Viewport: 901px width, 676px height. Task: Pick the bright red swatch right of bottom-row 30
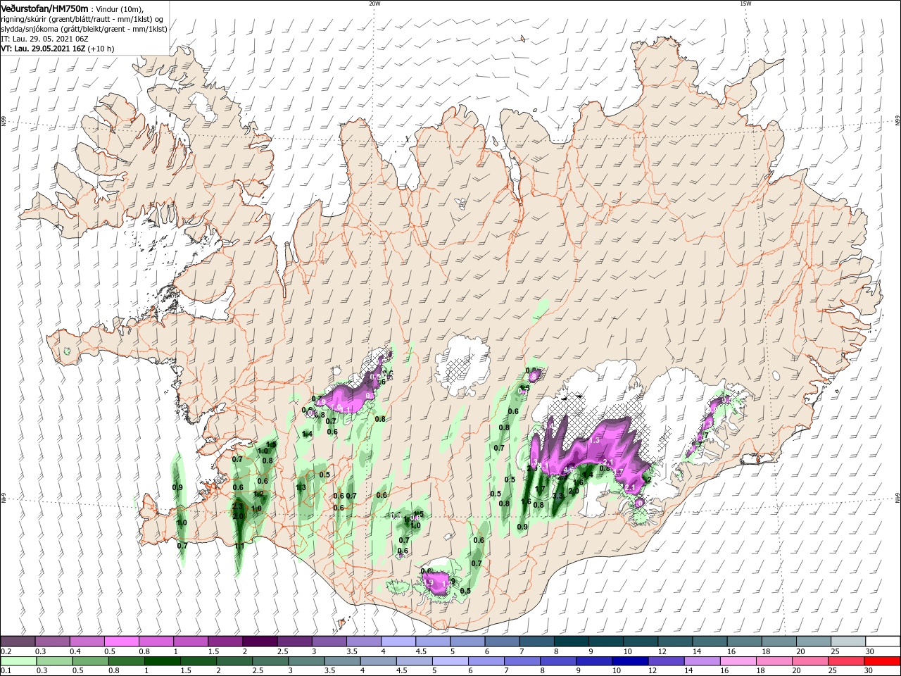coord(882,662)
